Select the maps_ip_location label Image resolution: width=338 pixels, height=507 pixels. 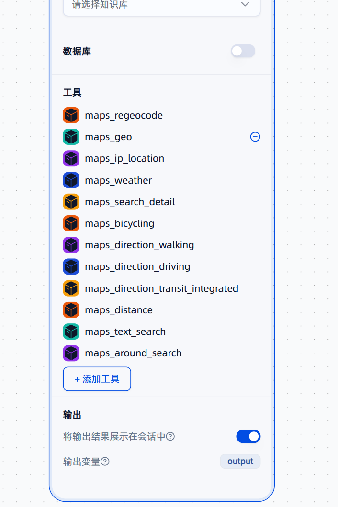(124, 159)
